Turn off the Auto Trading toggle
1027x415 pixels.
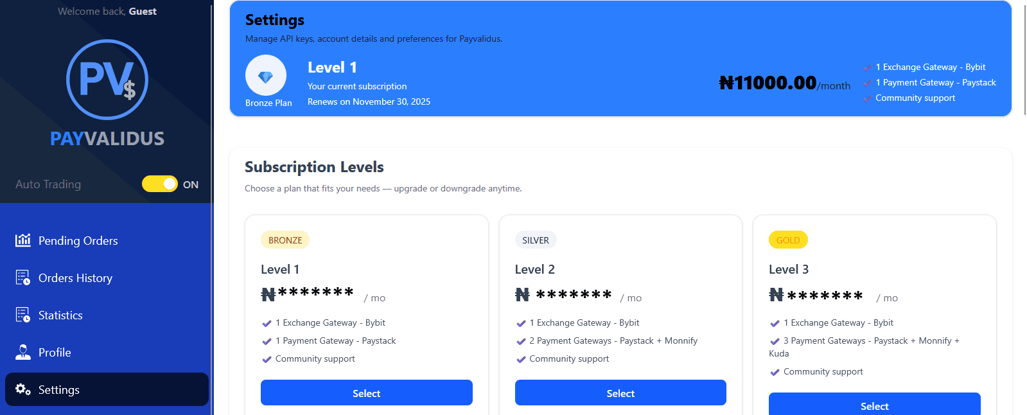pyautogui.click(x=160, y=184)
